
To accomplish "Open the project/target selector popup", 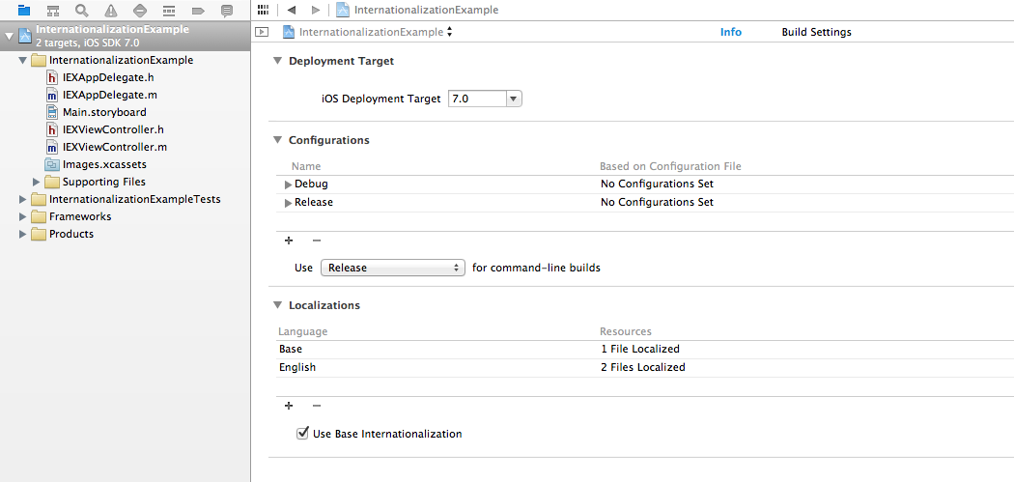I will [367, 32].
